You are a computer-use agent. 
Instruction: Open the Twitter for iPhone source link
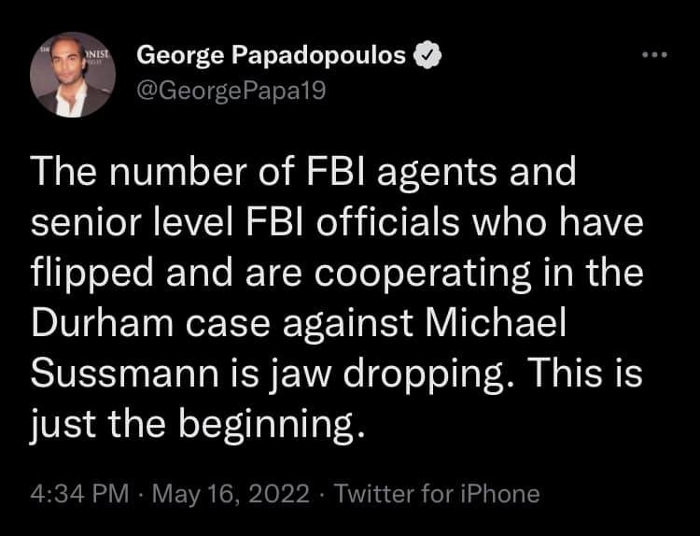coord(437,493)
